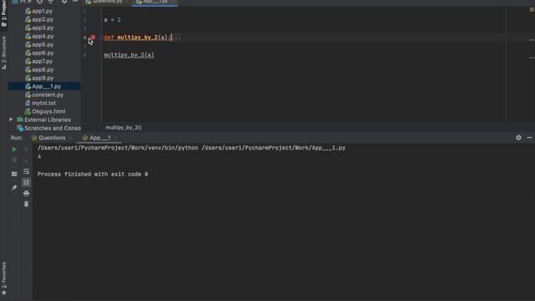This screenshot has height=301, width=535.
Task: Open Run panel settings gear
Action: tap(518, 137)
